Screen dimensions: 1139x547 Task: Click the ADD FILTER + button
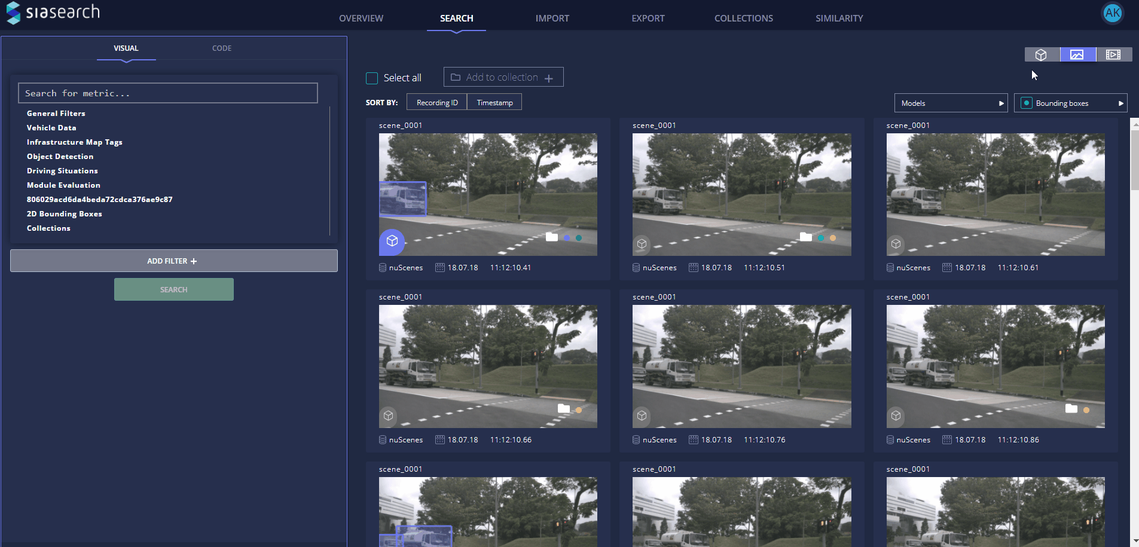(x=174, y=261)
